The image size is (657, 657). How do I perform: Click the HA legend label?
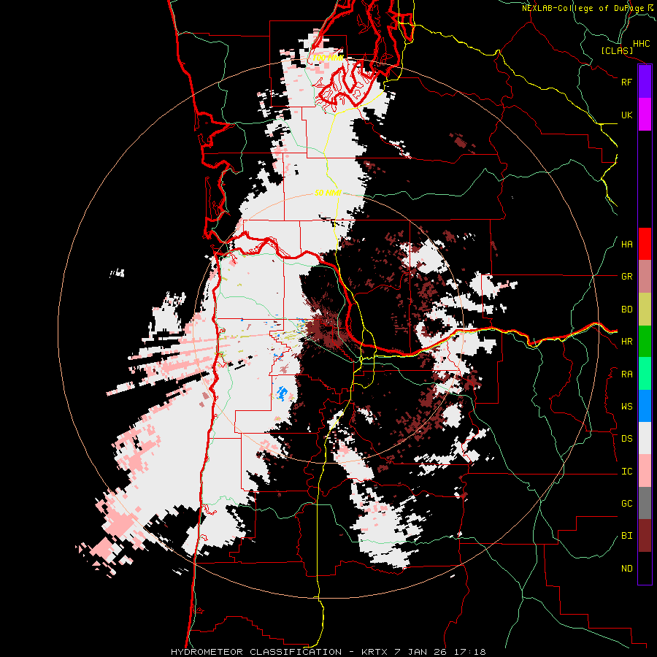coord(626,245)
